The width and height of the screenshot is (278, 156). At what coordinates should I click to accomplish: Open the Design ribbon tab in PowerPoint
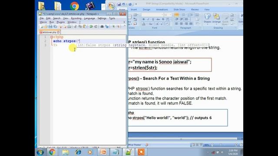pyautogui.click(x=146, y=10)
